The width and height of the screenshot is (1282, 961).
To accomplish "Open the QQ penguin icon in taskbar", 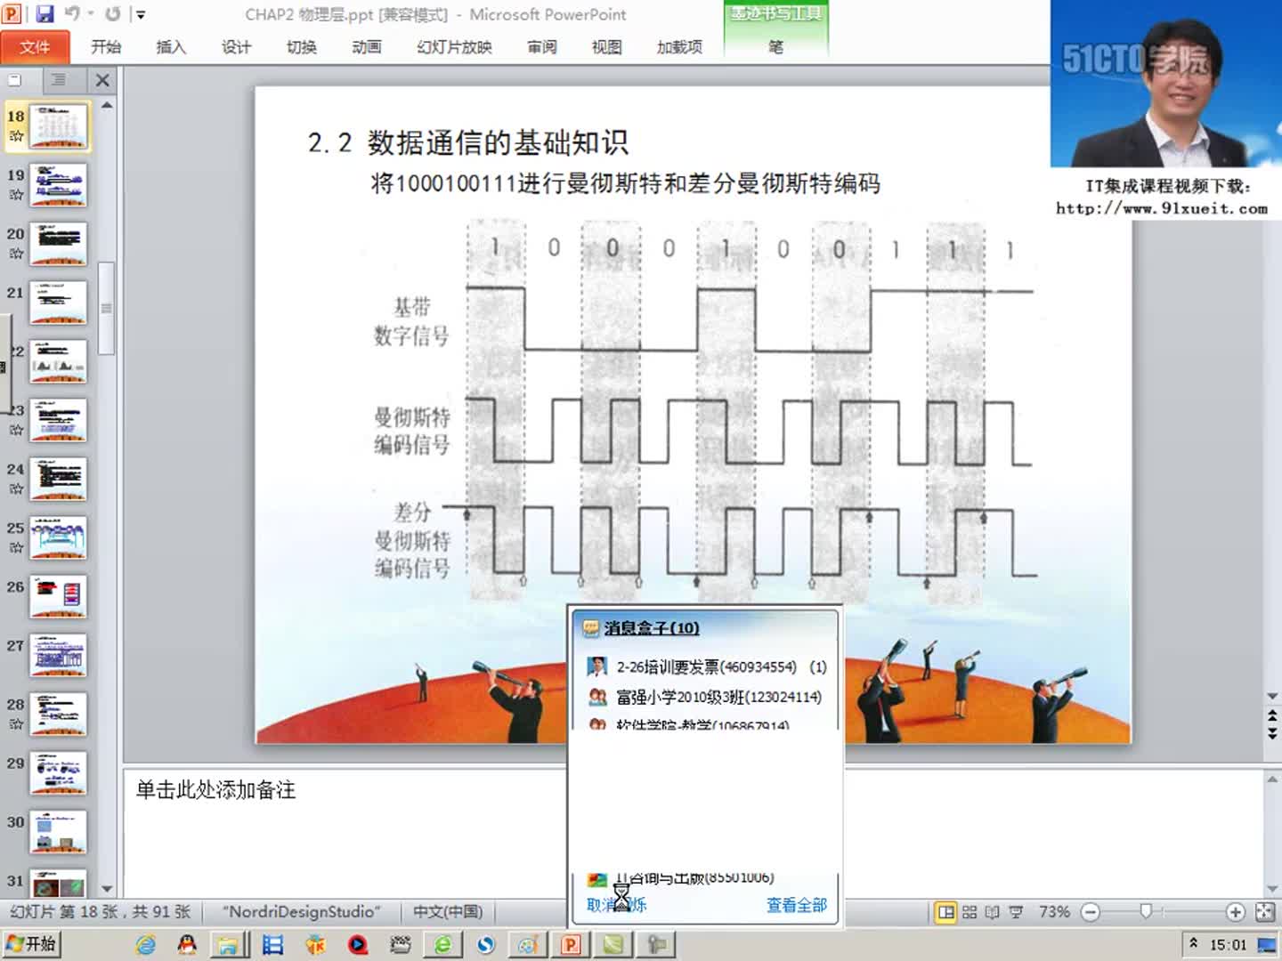I will pyautogui.click(x=187, y=944).
